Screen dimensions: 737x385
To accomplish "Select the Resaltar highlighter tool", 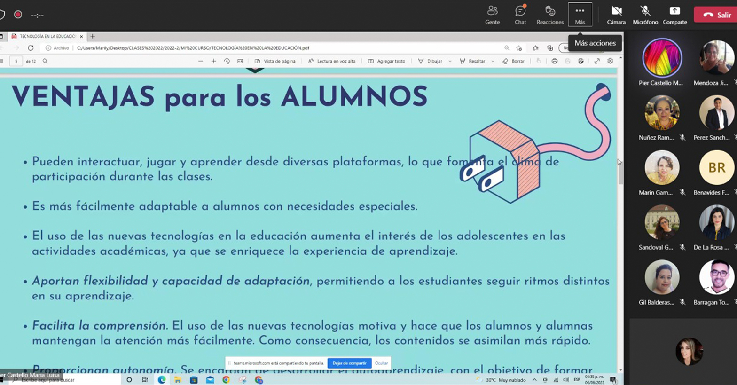I will [x=472, y=61].
